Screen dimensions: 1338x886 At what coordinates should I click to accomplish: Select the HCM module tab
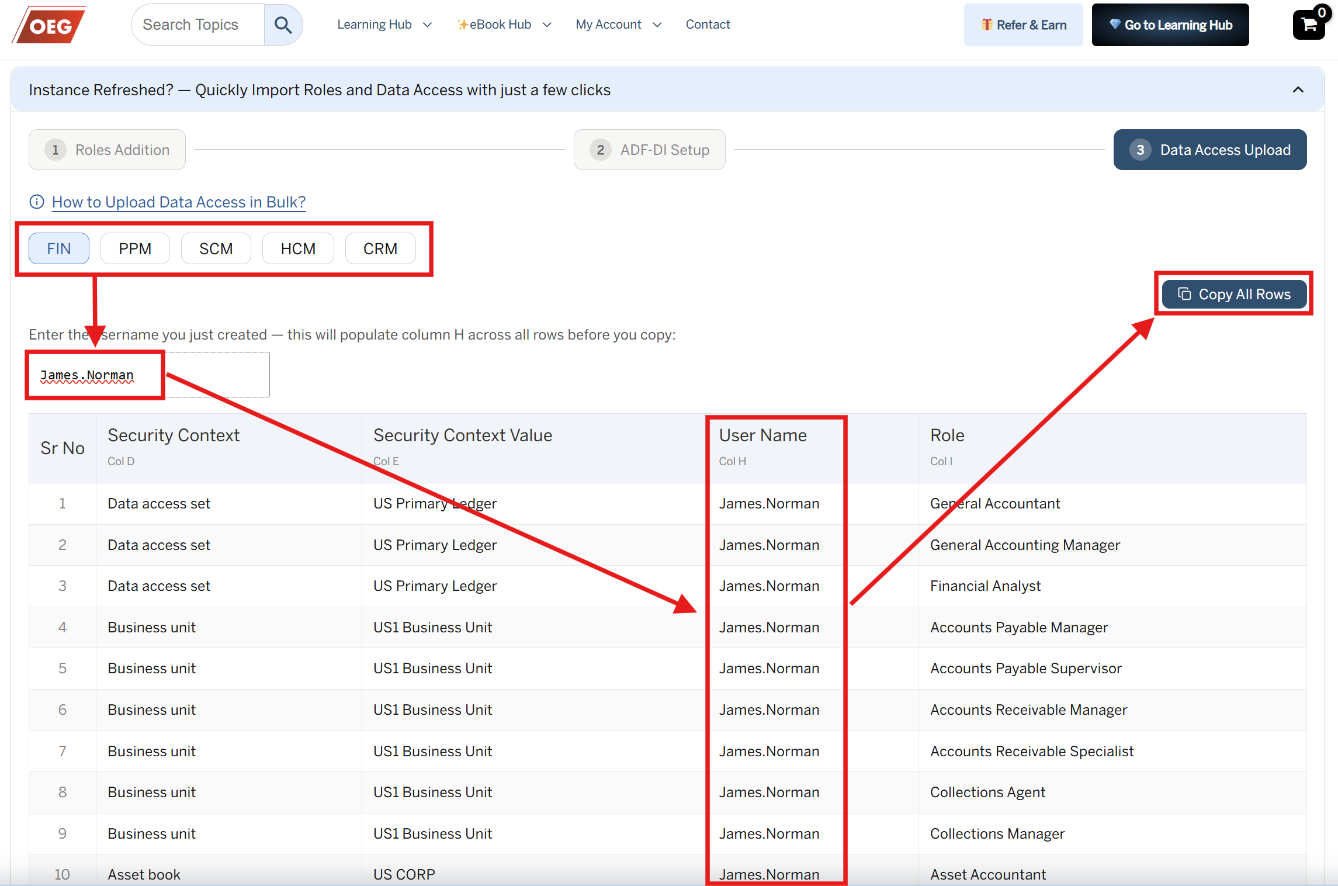tap(298, 248)
